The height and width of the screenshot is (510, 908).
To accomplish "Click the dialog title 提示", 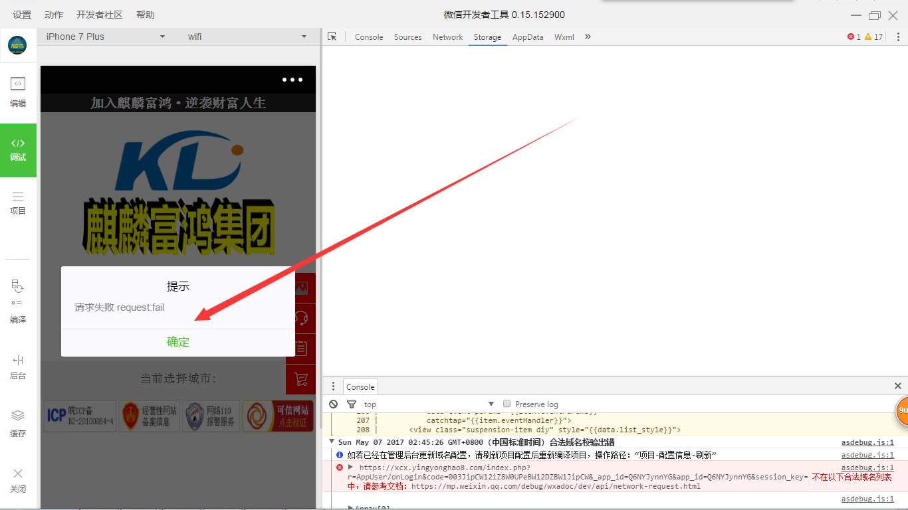I will 178,286.
